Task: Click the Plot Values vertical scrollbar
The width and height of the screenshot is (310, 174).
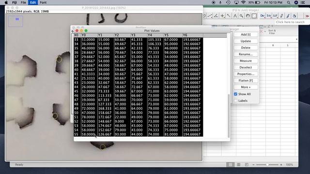Action: 229,116
